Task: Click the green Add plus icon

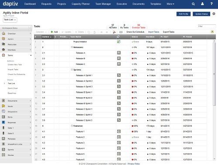Action: pyautogui.click(x=52, y=32)
